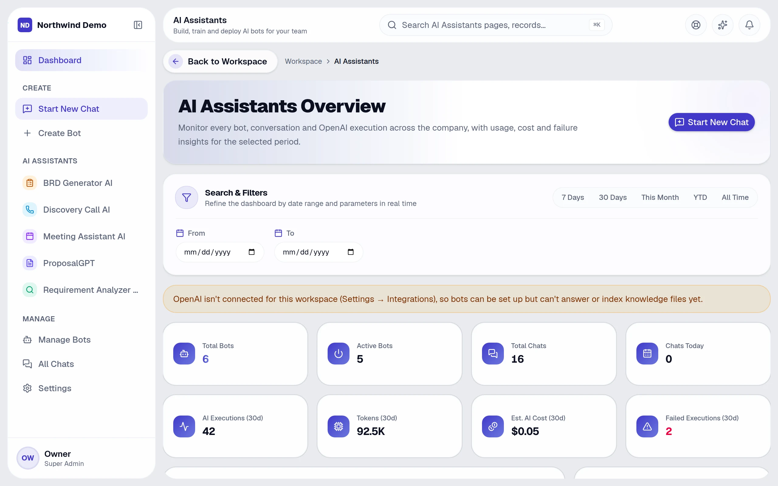Click the AI Assistants search field

pos(495,25)
